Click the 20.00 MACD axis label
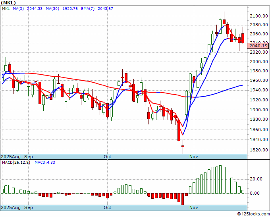 tap(256, 179)
